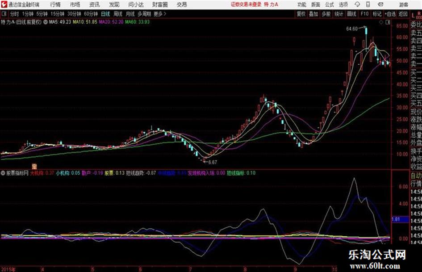Expand the 股票指标网 sub-indicator dropdown

click(x=3, y=173)
